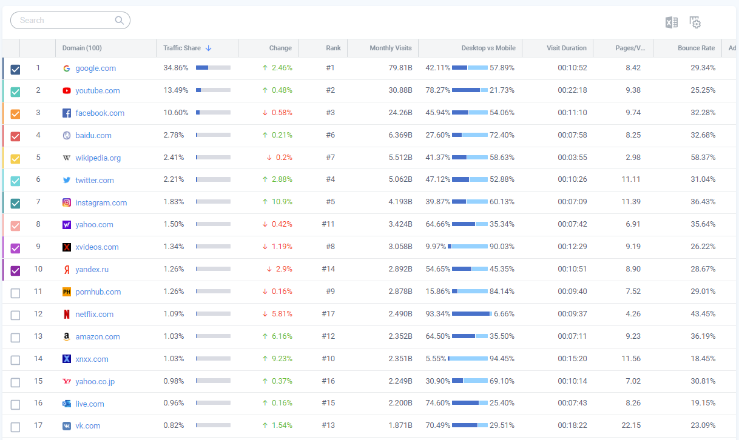The width and height of the screenshot is (739, 440).
Task: Check the vk.com row checkbox
Action: pos(15,427)
